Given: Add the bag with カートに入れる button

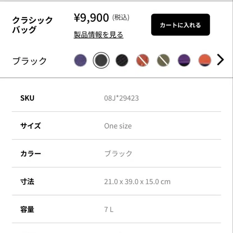Looking at the screenshot, I should 181,25.
